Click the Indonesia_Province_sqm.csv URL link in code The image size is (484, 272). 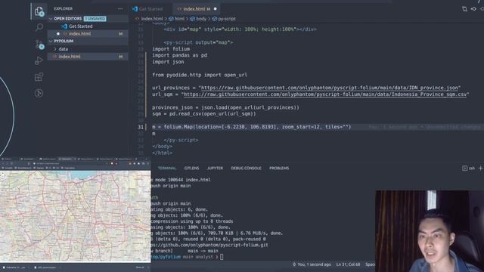pos(325,94)
